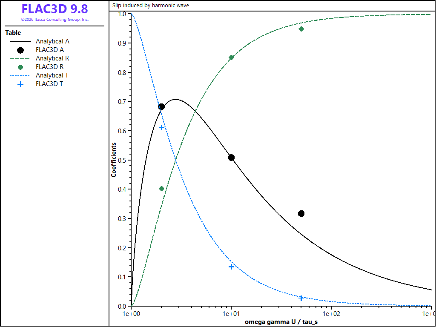Click the black data point near 0.51

231,158
